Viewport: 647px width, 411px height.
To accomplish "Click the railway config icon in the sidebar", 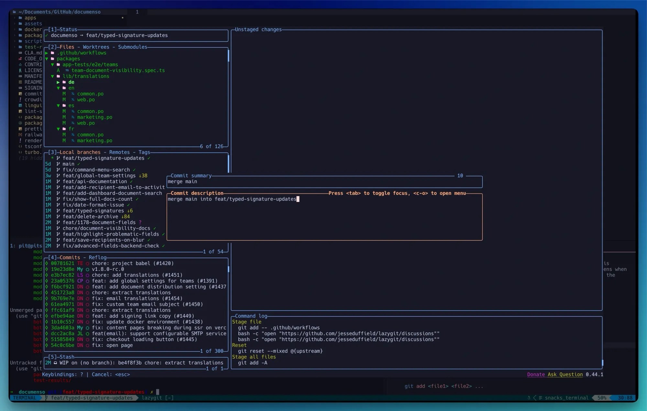I will pos(20,135).
